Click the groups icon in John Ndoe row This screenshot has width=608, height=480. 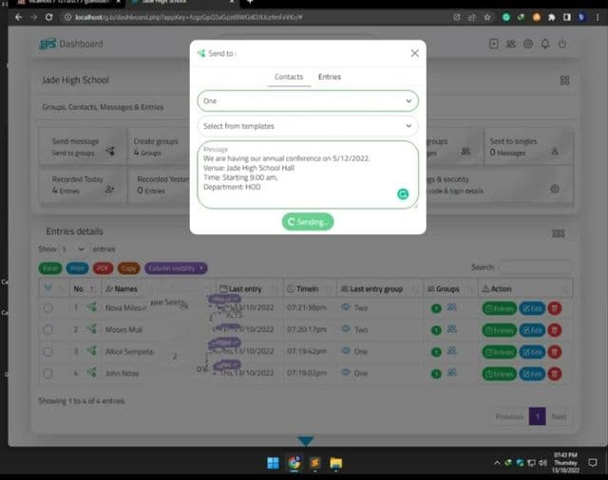click(x=452, y=373)
